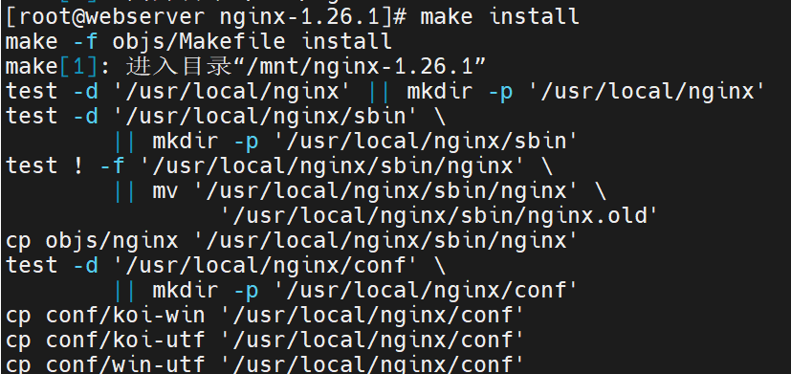Click the prompt line 'make install'
This screenshot has width=791, height=374.
pyautogui.click(x=293, y=17)
